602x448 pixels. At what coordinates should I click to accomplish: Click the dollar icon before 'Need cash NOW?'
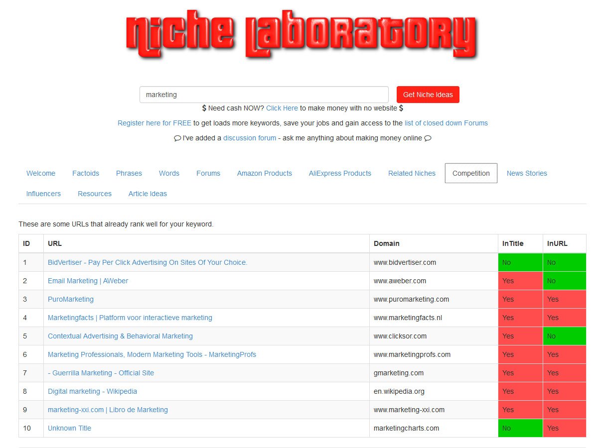pos(204,108)
